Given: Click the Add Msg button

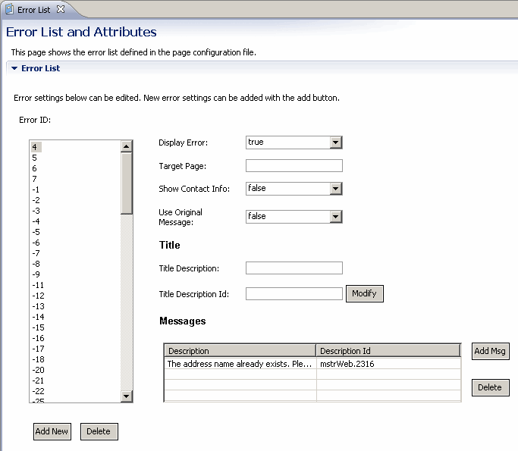Looking at the screenshot, I should click(490, 351).
